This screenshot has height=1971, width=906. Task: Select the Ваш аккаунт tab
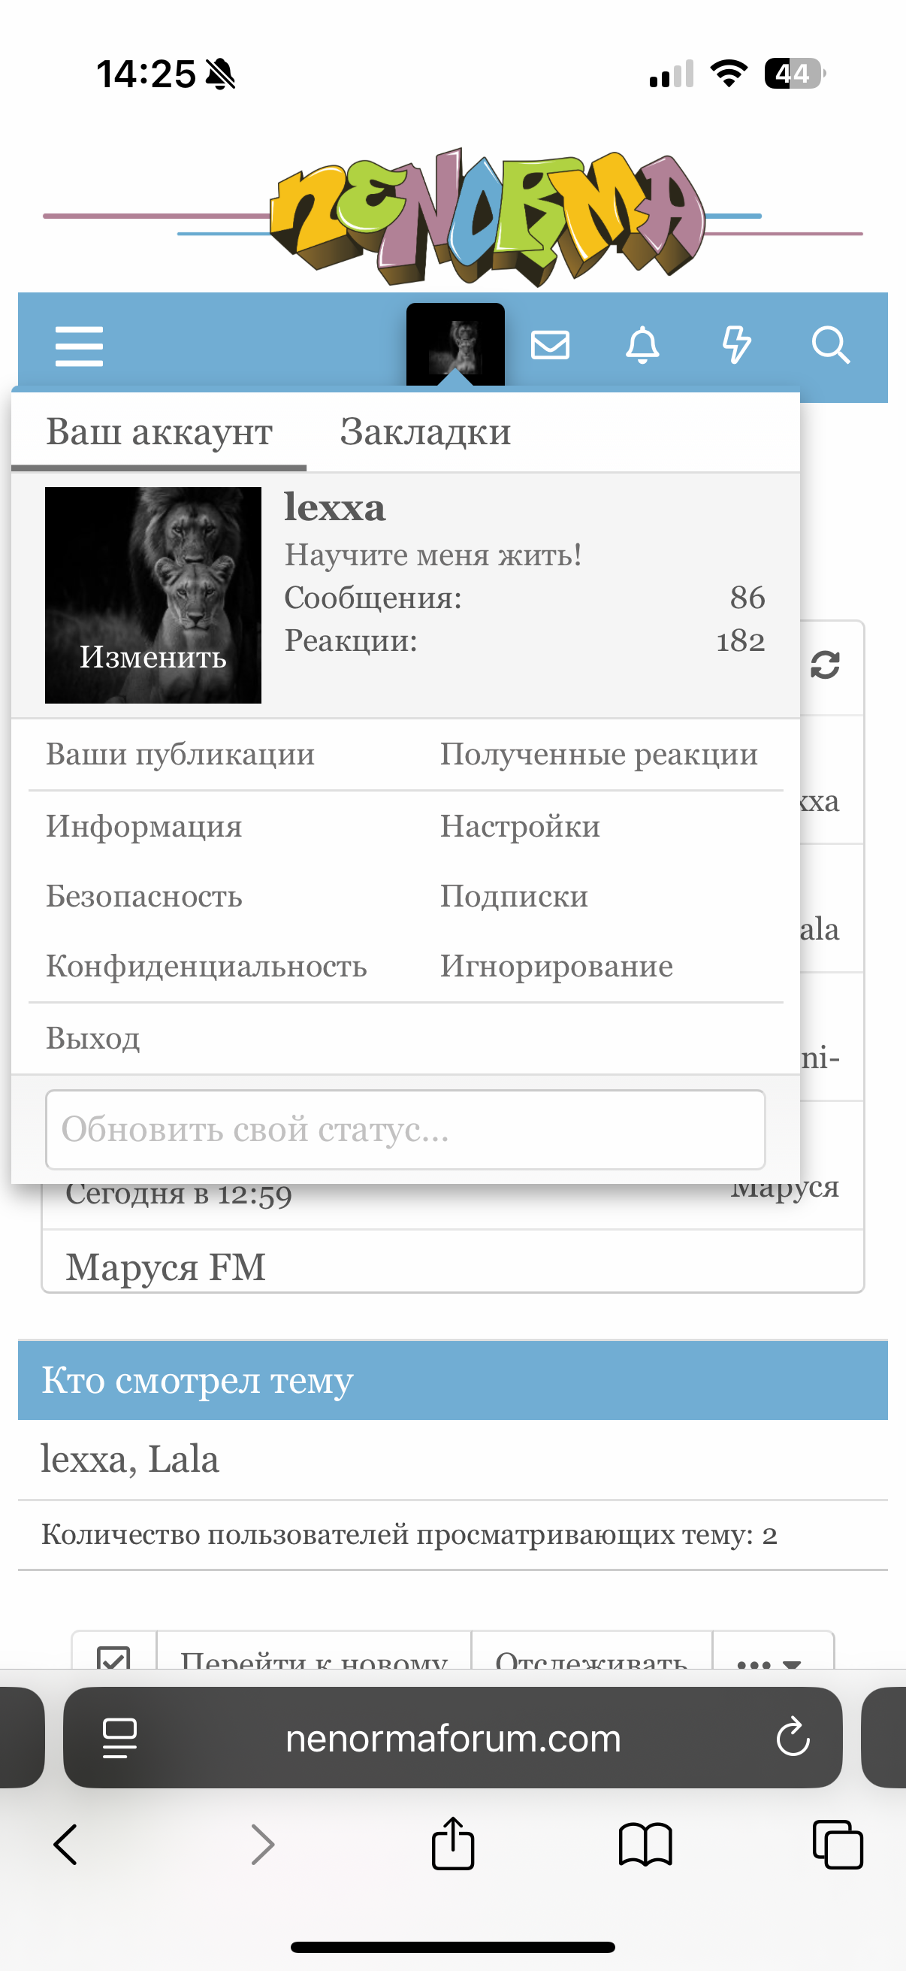pos(159,432)
